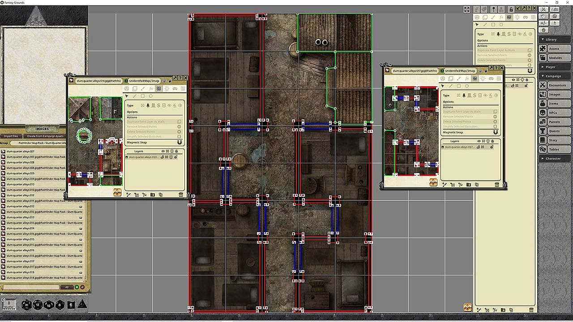This screenshot has width=573, height=322.
Task: Select the rectangle draw tool in the alleys 018 window
Action: [143, 96]
